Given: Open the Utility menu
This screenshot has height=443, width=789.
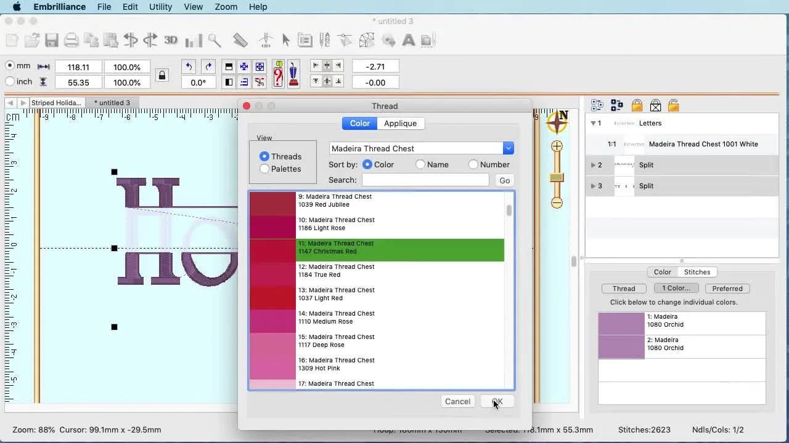Looking at the screenshot, I should 160,7.
